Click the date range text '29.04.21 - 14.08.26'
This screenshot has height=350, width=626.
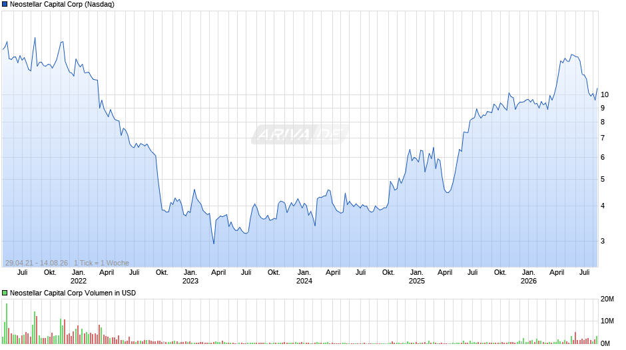click(37, 263)
